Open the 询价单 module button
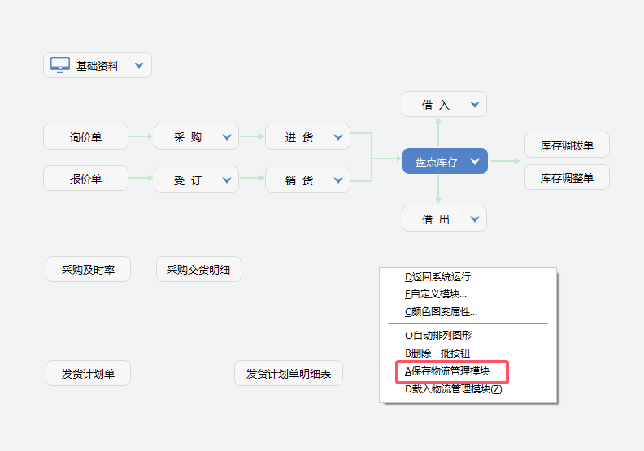 pos(85,137)
